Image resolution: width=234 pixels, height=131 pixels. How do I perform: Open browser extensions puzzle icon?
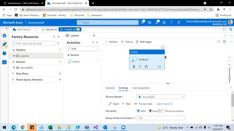218,9
